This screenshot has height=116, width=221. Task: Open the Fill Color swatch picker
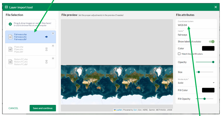point(208,90)
